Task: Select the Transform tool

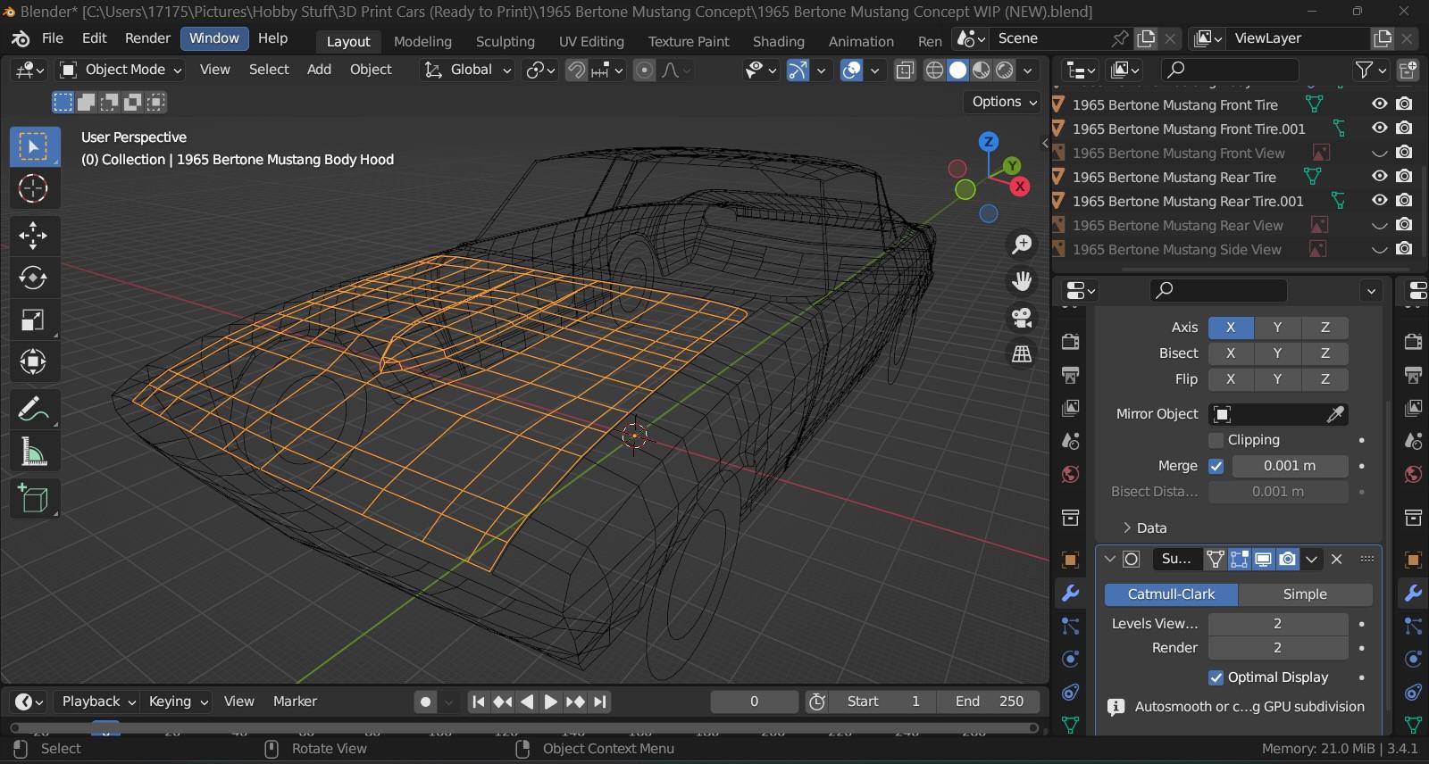Action: (x=34, y=361)
